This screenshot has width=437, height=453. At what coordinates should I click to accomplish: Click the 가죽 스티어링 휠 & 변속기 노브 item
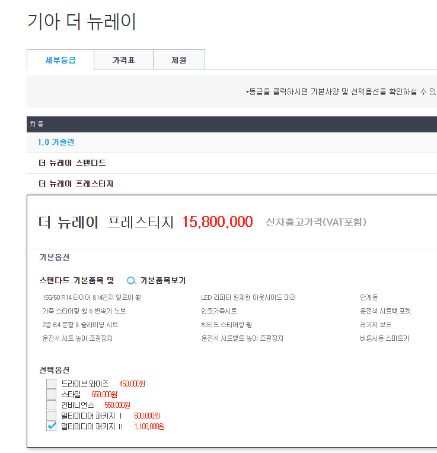[84, 311]
